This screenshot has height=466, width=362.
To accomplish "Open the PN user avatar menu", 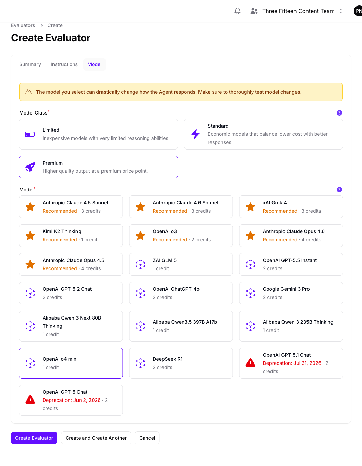I will click(358, 11).
